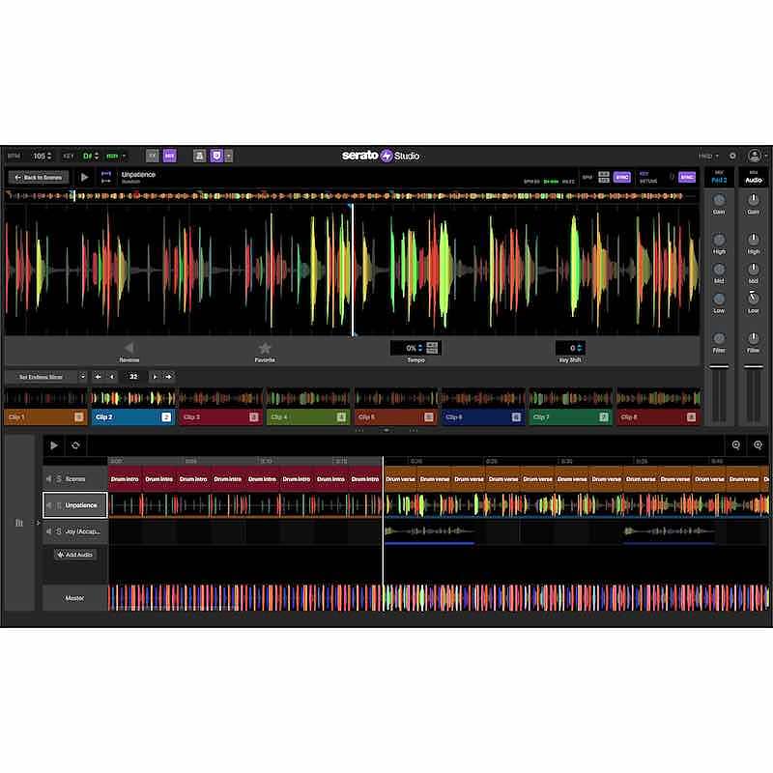773x773 pixels.
Task: Open the user account icon
Action: [x=754, y=155]
